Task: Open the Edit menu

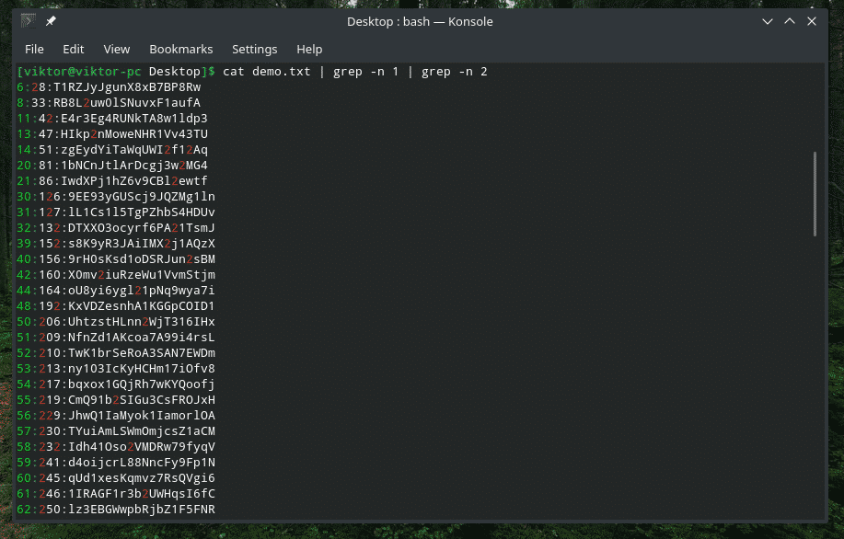Action: tap(74, 49)
